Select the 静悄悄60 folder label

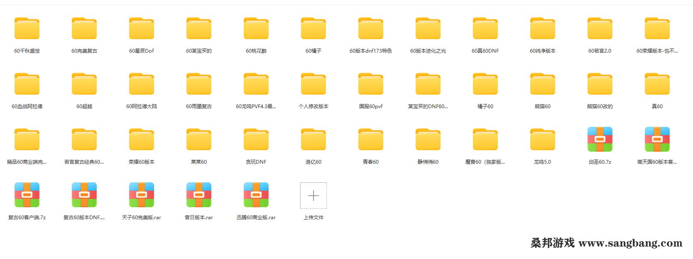point(428,162)
